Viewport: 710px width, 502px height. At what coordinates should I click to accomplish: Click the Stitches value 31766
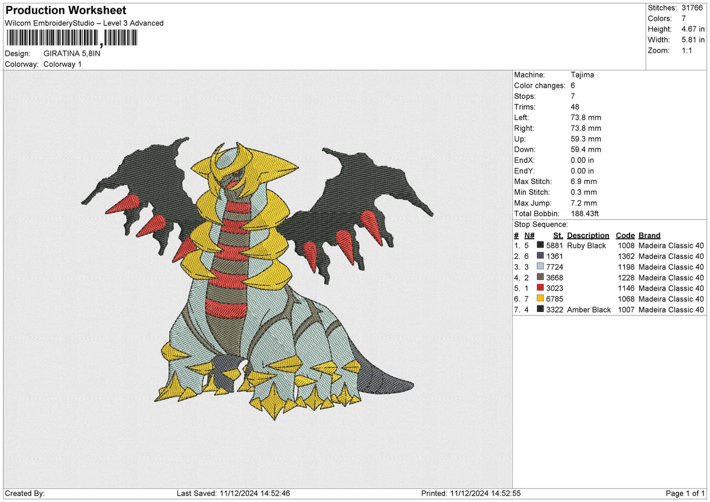(693, 8)
